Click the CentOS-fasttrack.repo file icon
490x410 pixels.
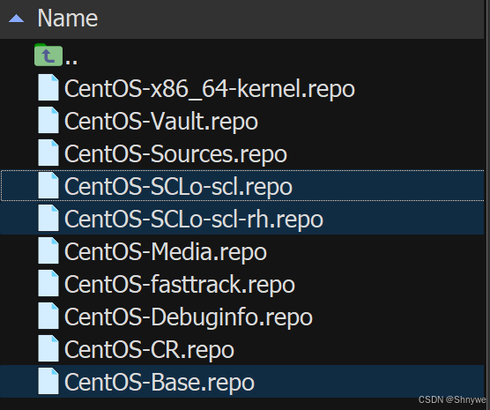point(48,283)
